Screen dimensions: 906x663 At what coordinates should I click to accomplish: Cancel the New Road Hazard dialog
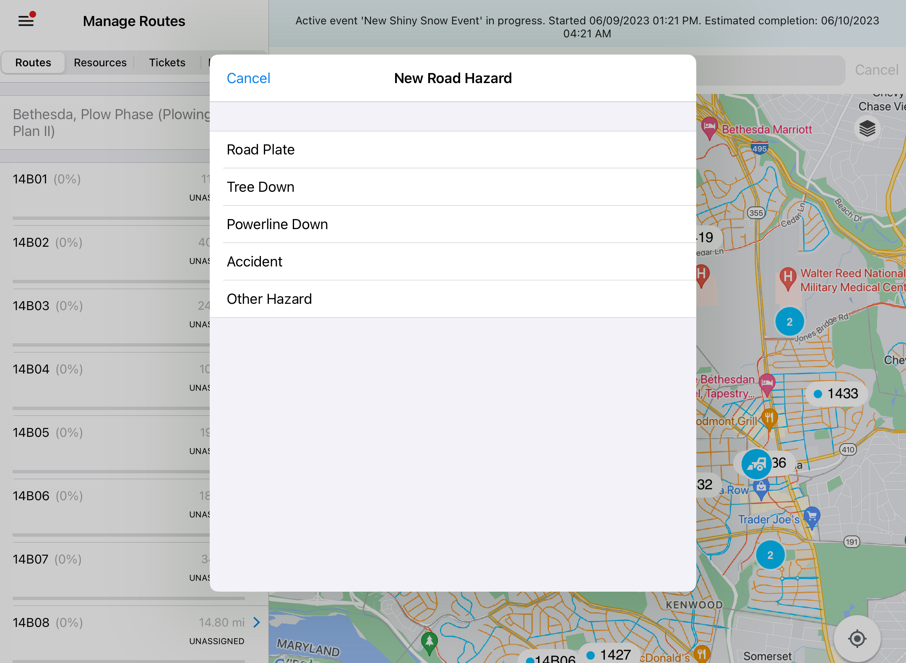248,78
